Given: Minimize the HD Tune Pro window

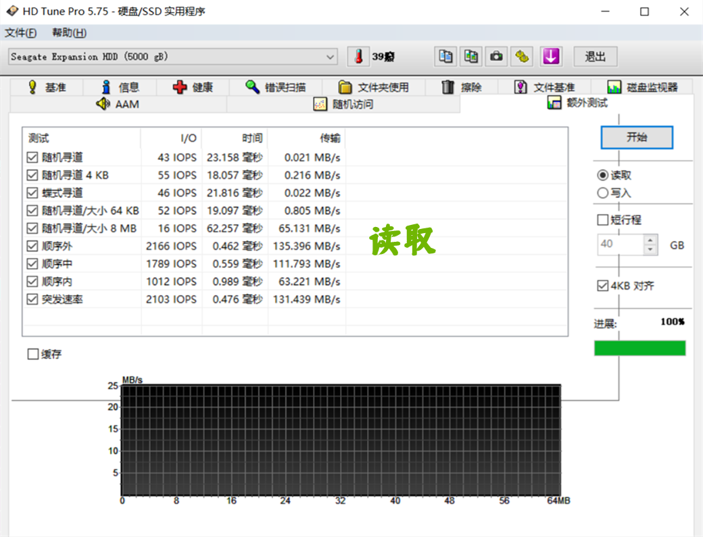Looking at the screenshot, I should pos(605,11).
